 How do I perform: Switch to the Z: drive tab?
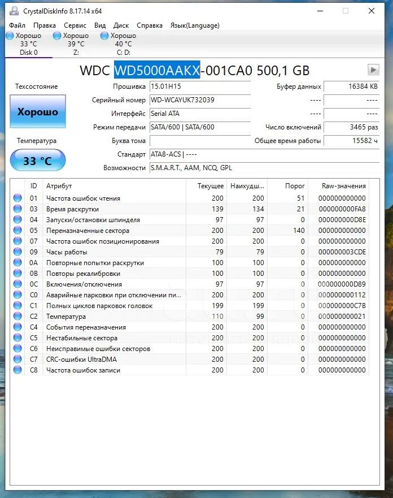(x=76, y=44)
